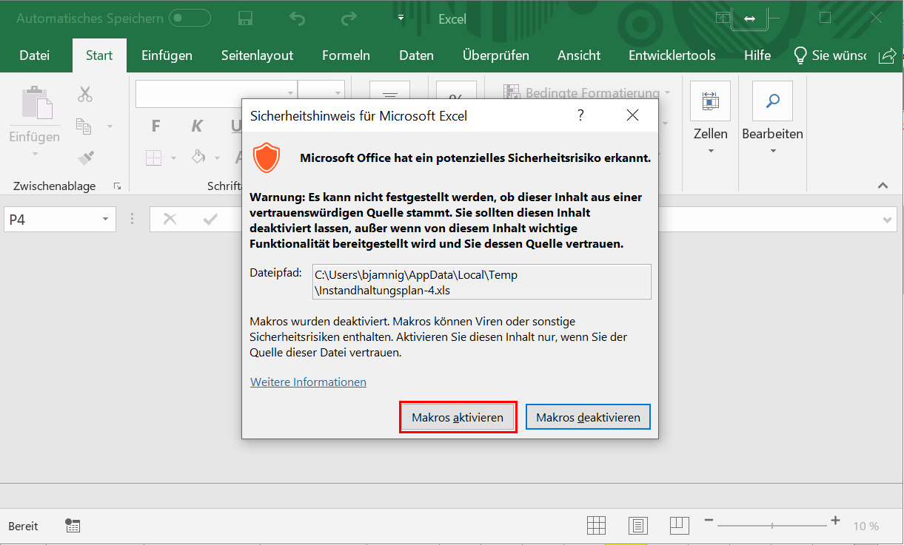Open the fill color dropdown arrow

pyautogui.click(x=217, y=158)
